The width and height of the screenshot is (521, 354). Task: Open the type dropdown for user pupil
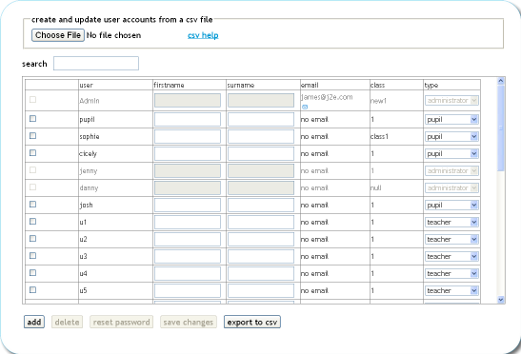[451, 119]
